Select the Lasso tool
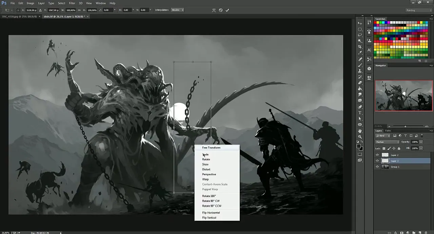This screenshot has height=234, width=434. click(360, 35)
